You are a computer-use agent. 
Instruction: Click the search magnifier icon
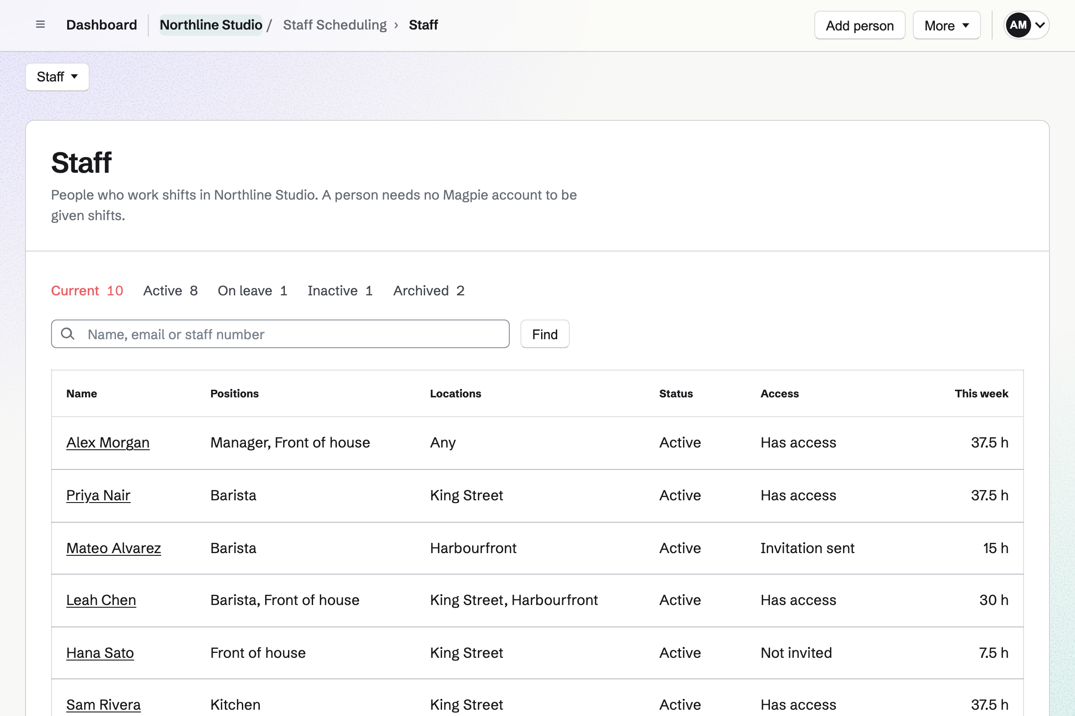(68, 334)
